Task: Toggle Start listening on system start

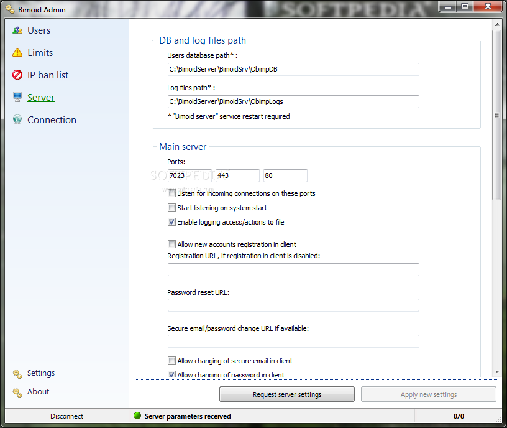Action: 171,208
